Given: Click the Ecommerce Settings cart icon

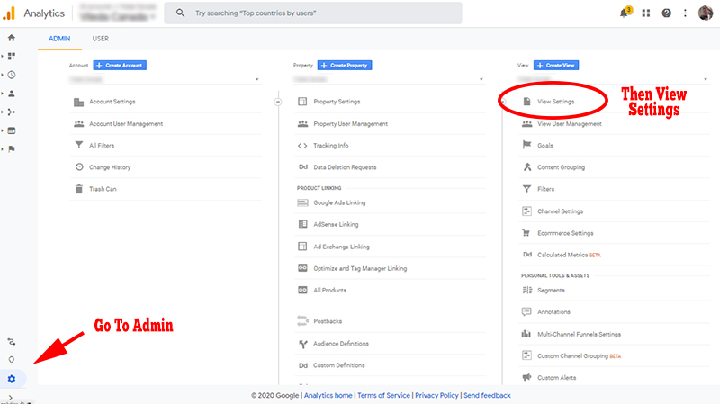Looking at the screenshot, I should pyautogui.click(x=526, y=233).
